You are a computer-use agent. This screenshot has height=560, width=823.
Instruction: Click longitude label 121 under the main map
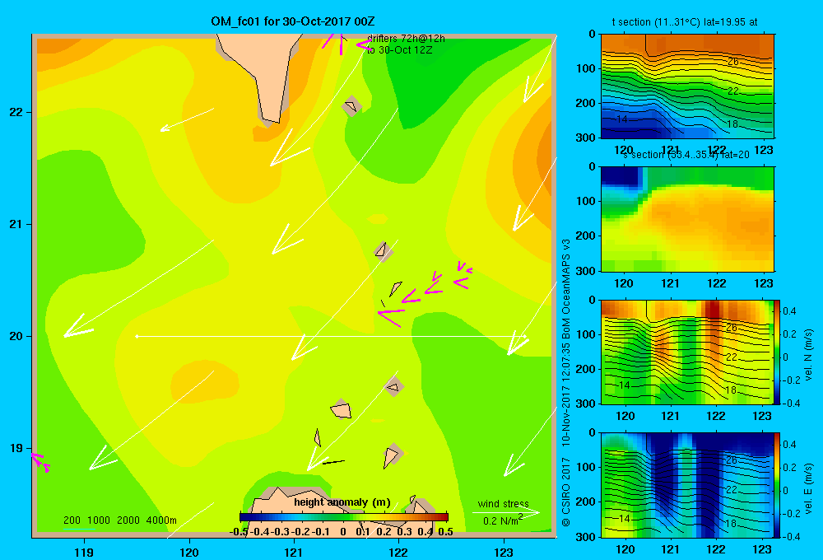294,552
